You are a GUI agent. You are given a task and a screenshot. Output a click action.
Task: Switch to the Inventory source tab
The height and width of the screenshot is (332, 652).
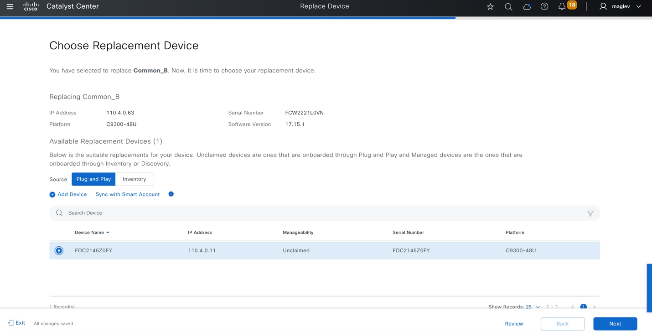click(134, 179)
